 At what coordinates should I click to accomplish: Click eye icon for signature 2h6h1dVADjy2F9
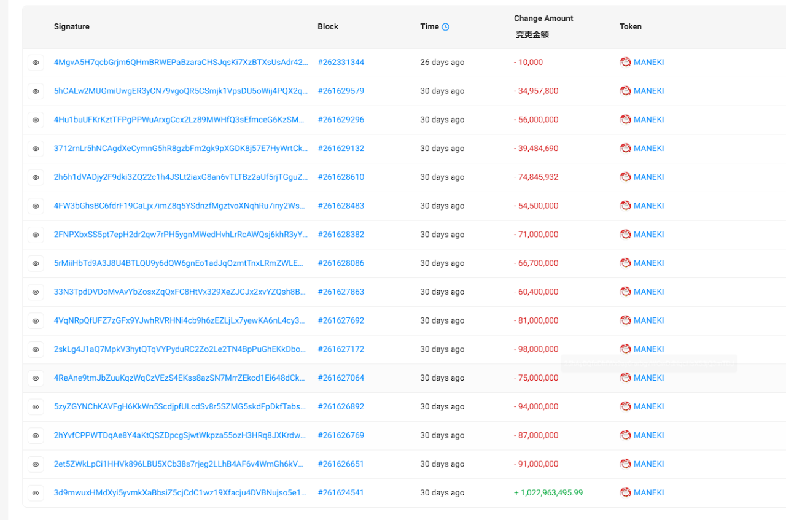[36, 177]
